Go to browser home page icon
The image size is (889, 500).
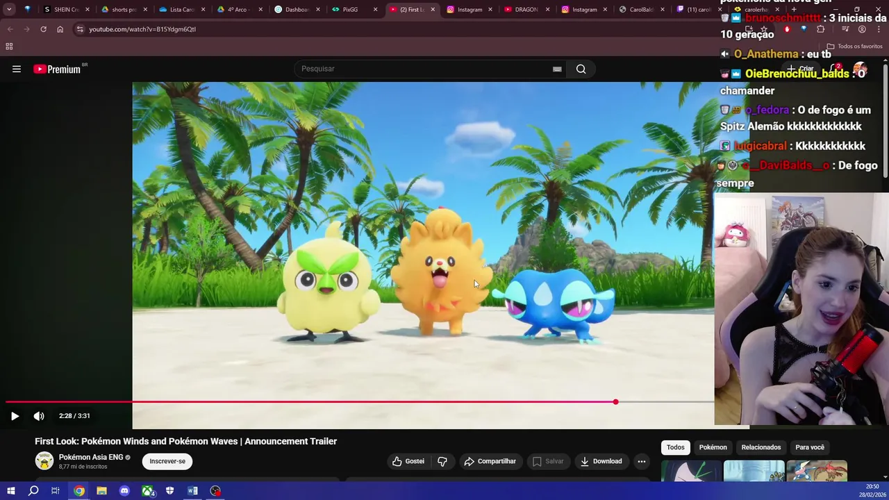coord(60,29)
